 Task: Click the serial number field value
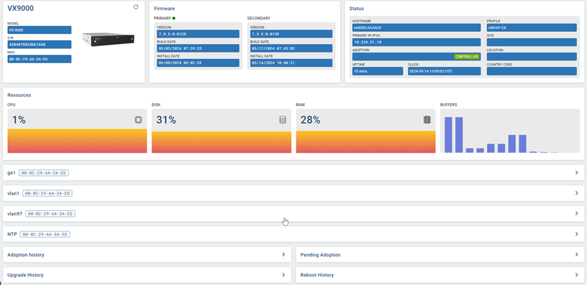39,44
